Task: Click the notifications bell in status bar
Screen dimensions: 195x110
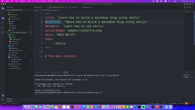Action: pos(193,103)
